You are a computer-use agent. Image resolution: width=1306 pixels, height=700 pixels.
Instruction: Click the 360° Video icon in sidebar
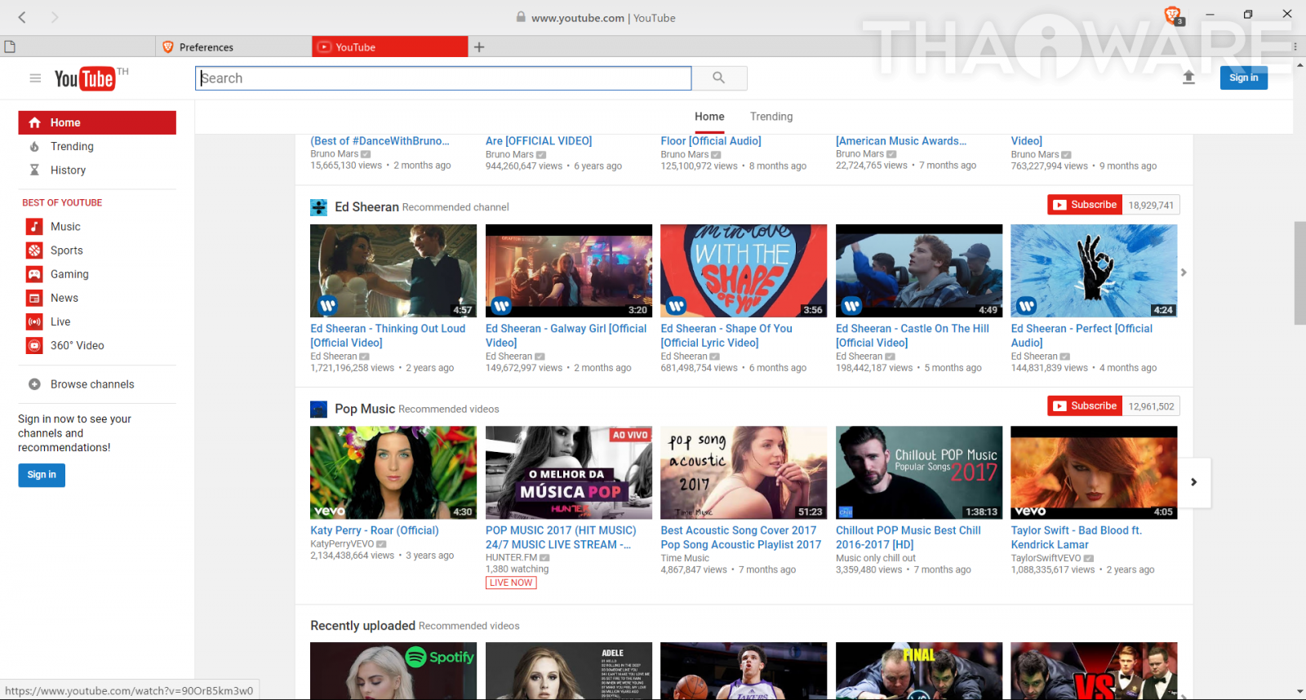34,345
